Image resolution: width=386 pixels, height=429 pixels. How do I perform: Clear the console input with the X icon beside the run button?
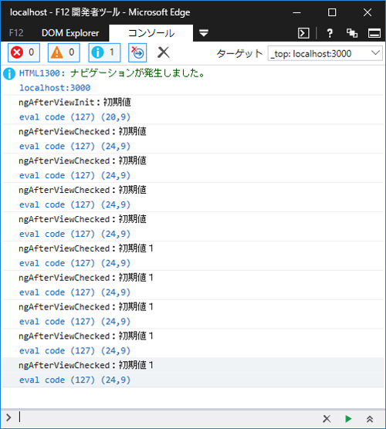327,419
